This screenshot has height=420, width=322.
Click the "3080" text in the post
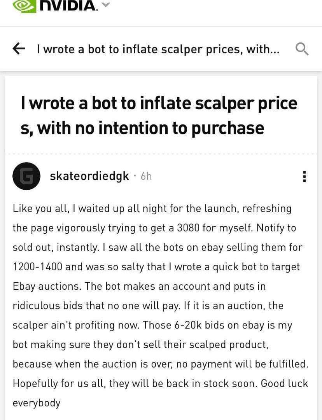tap(188, 228)
